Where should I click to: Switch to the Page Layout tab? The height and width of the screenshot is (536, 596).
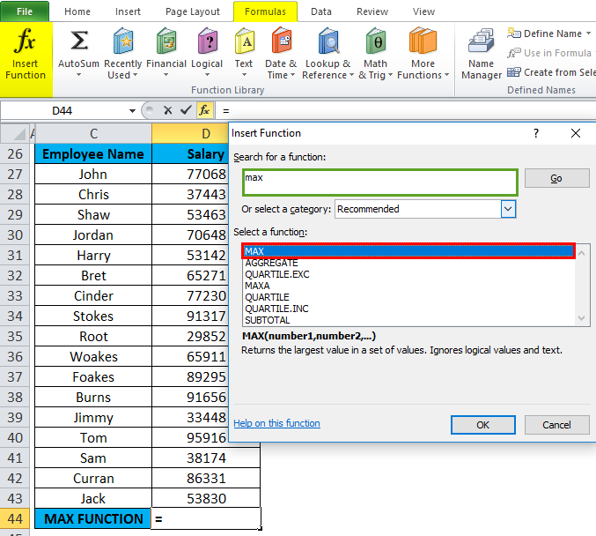193,11
